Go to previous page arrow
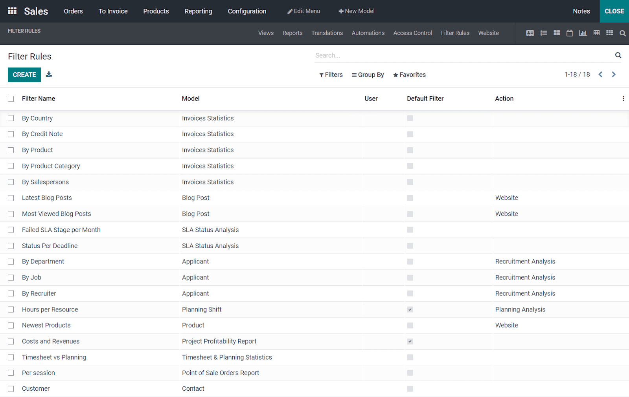This screenshot has height=397, width=629. tap(600, 75)
